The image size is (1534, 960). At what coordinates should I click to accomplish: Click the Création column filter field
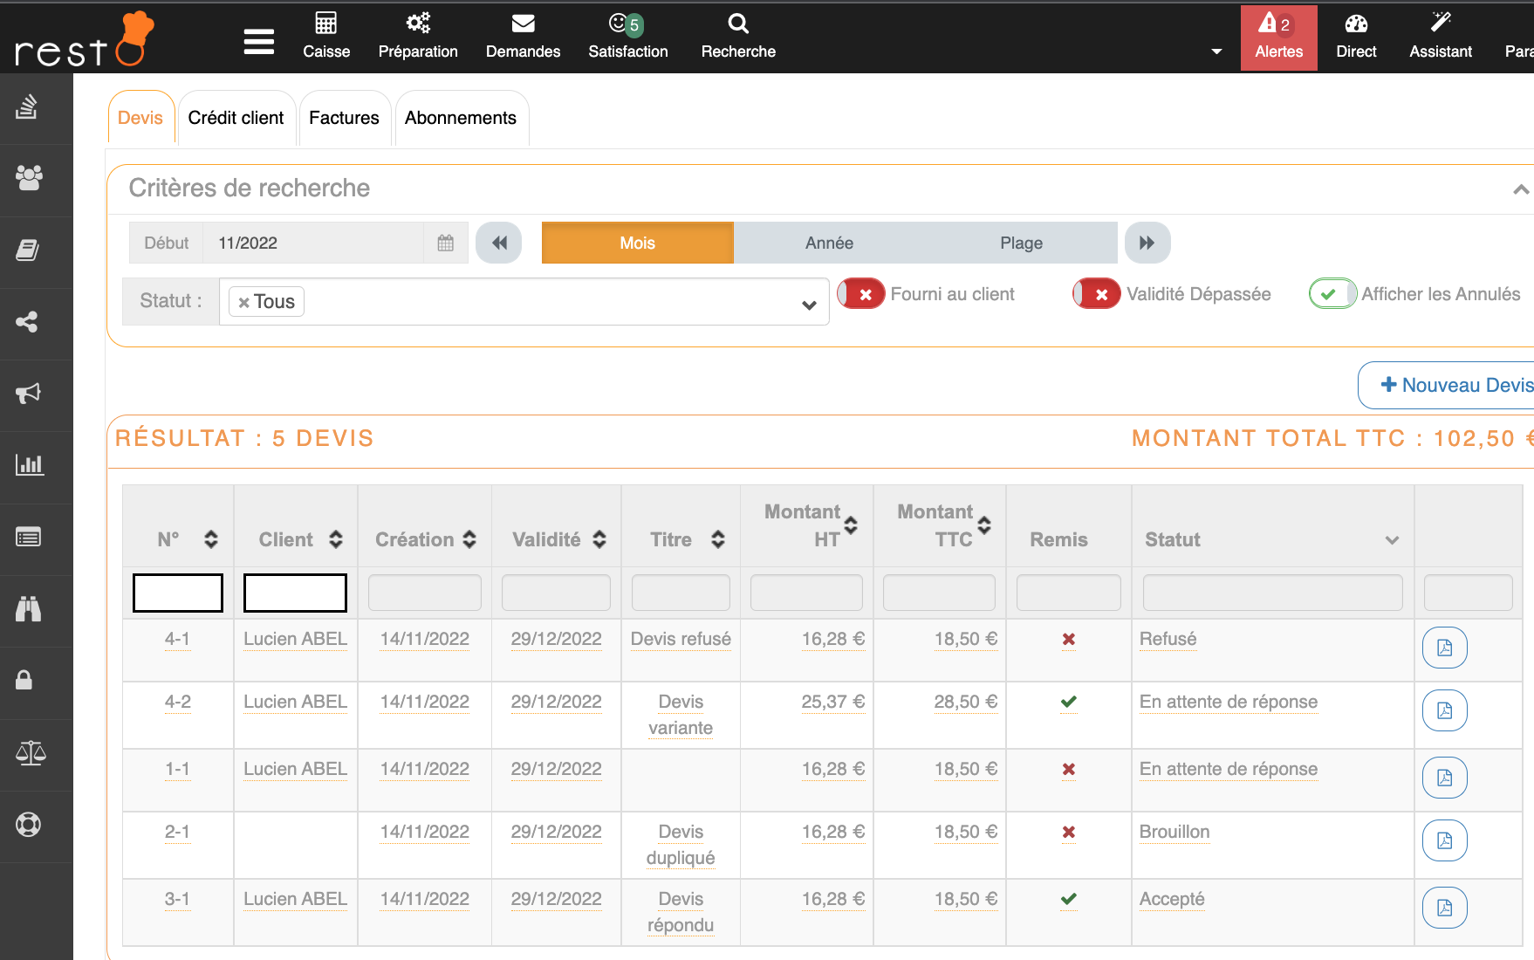pyautogui.click(x=425, y=593)
